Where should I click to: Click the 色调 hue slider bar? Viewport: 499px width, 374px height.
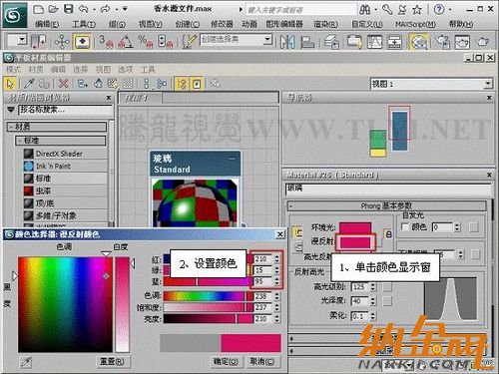coord(208,296)
